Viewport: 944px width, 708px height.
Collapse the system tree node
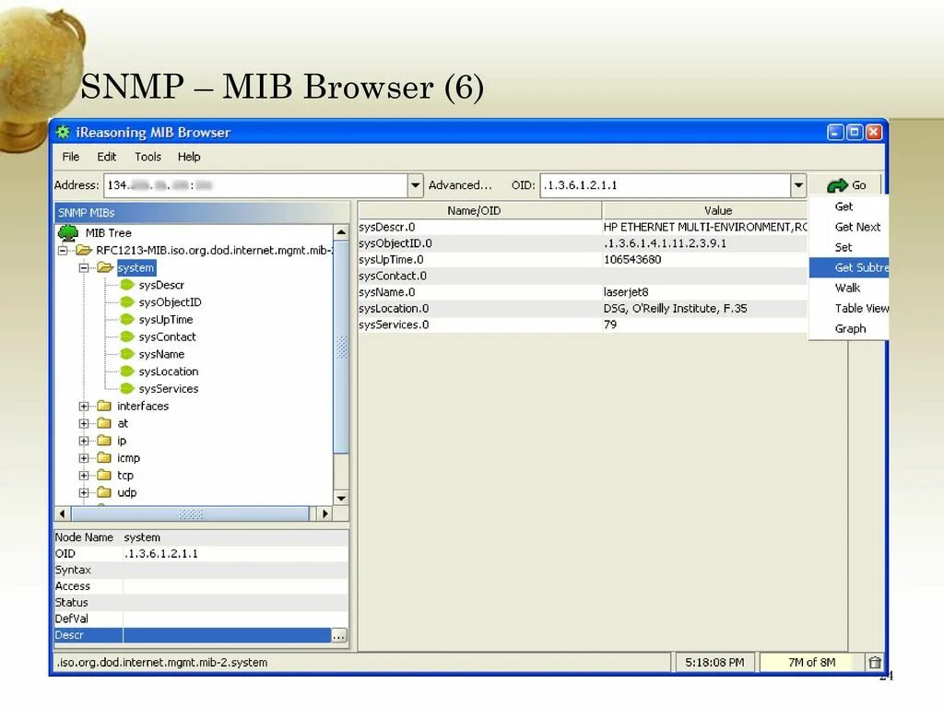[84, 268]
